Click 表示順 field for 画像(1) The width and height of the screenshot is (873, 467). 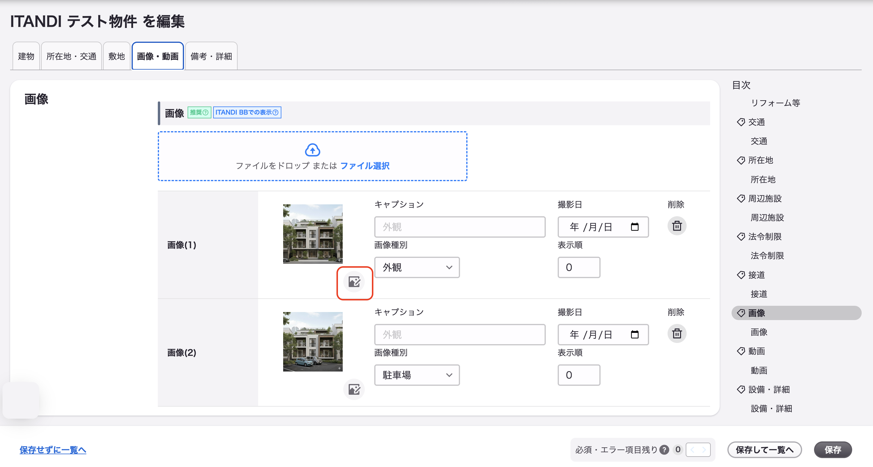coord(579,267)
